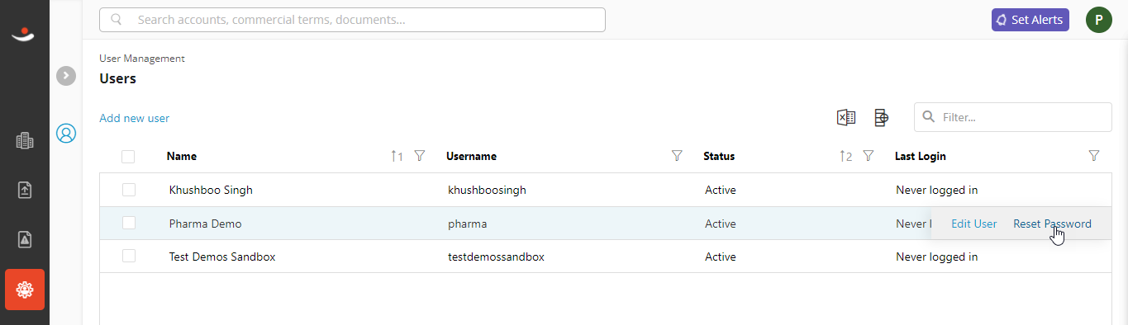Viewport: 1128px width, 325px height.
Task: Tick the Khushboo Singh row checkbox
Action: tap(128, 190)
